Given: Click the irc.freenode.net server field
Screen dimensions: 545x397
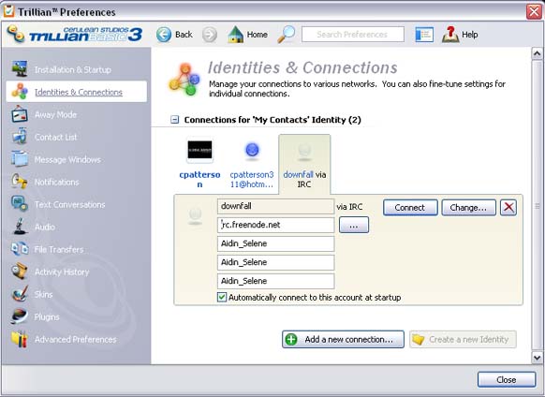Looking at the screenshot, I should 275,225.
